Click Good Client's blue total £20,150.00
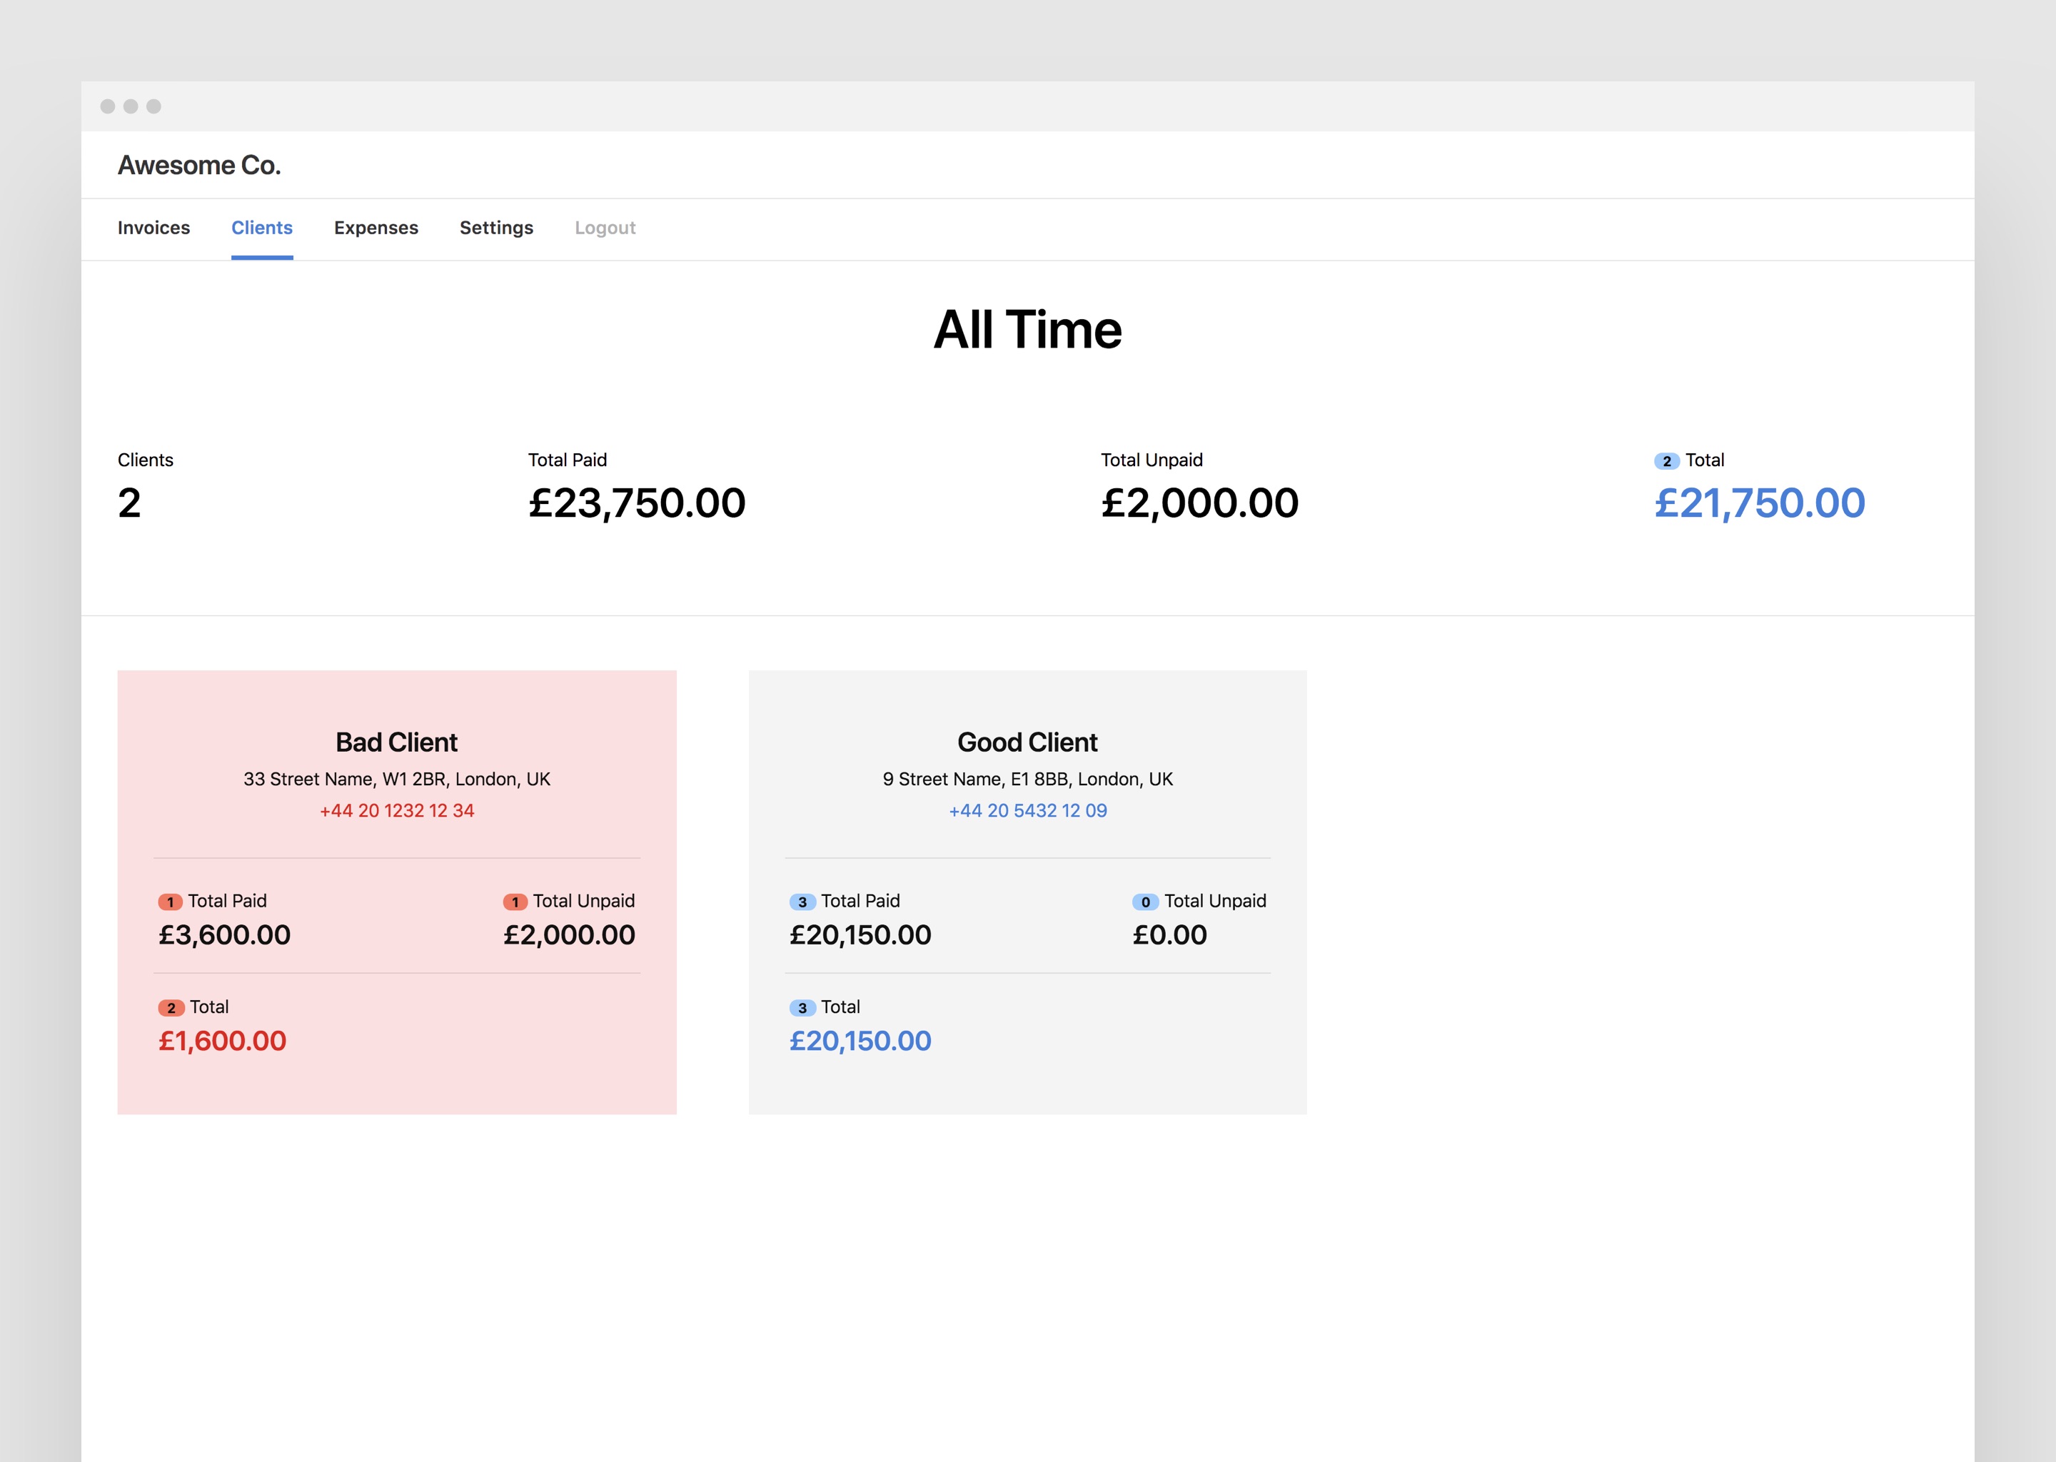This screenshot has width=2056, height=1462. 860,1042
